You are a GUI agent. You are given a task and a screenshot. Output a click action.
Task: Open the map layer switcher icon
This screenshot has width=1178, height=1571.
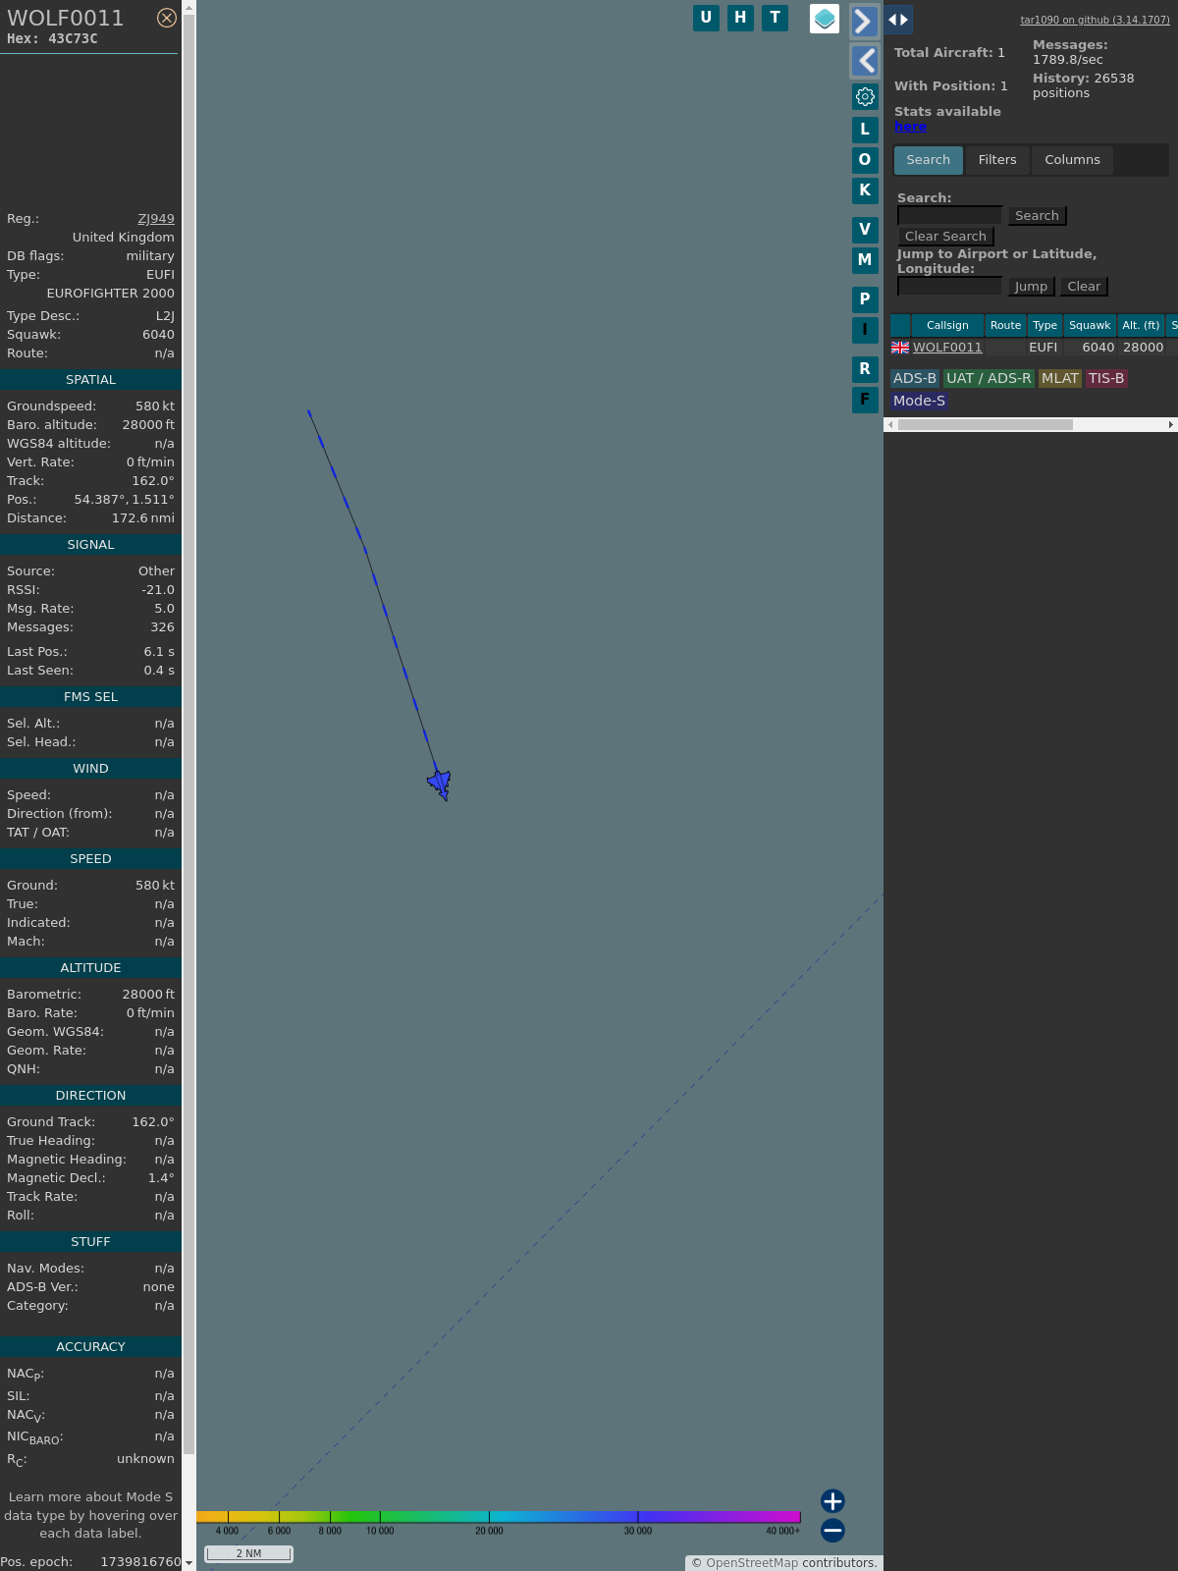pyautogui.click(x=825, y=19)
